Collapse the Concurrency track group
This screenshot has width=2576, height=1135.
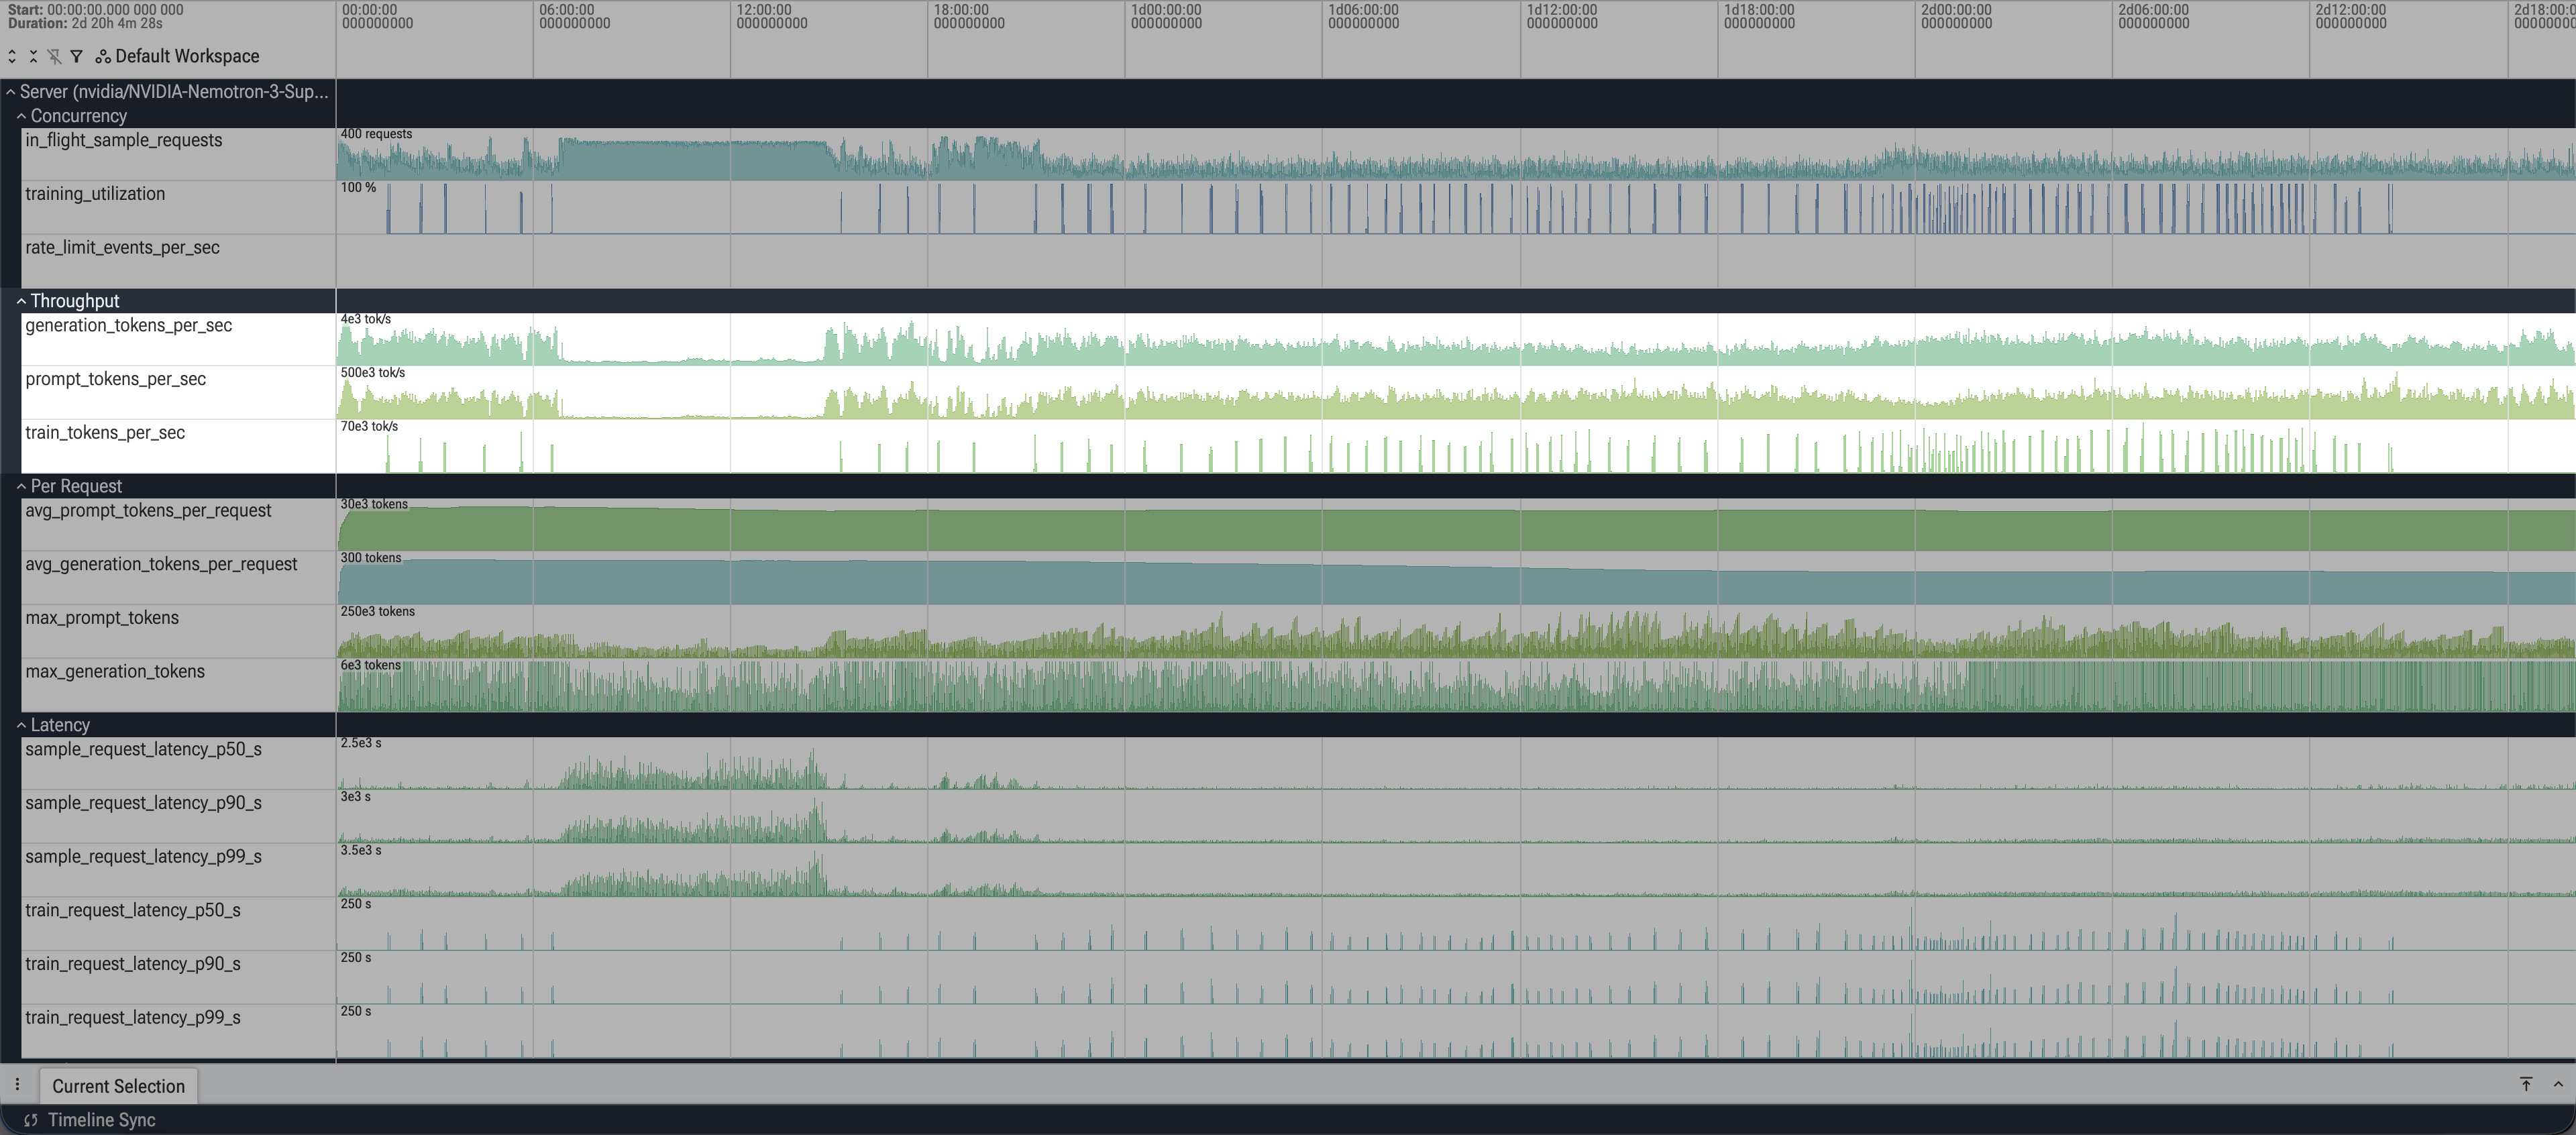(21, 116)
